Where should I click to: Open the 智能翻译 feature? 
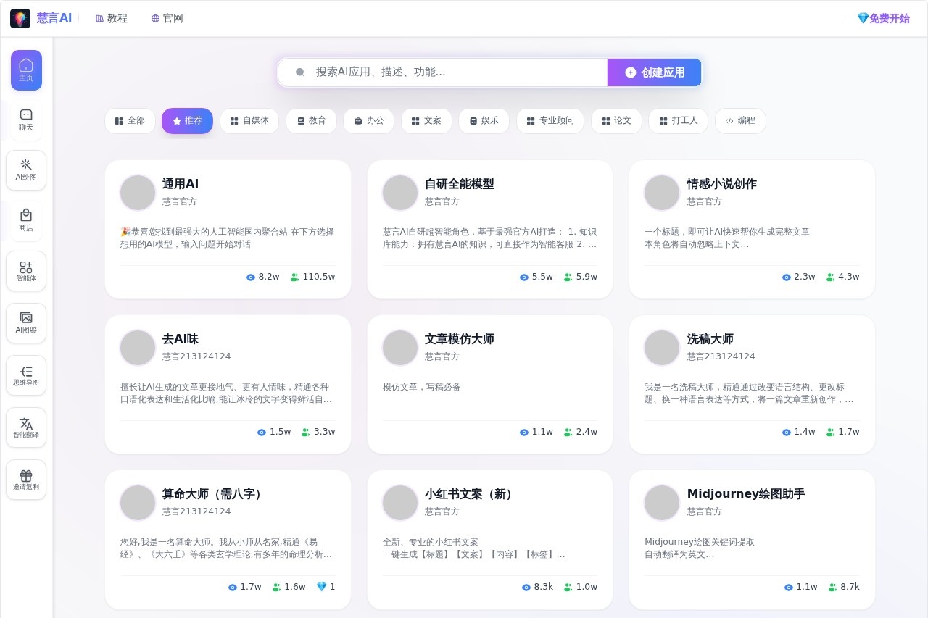coord(26,427)
